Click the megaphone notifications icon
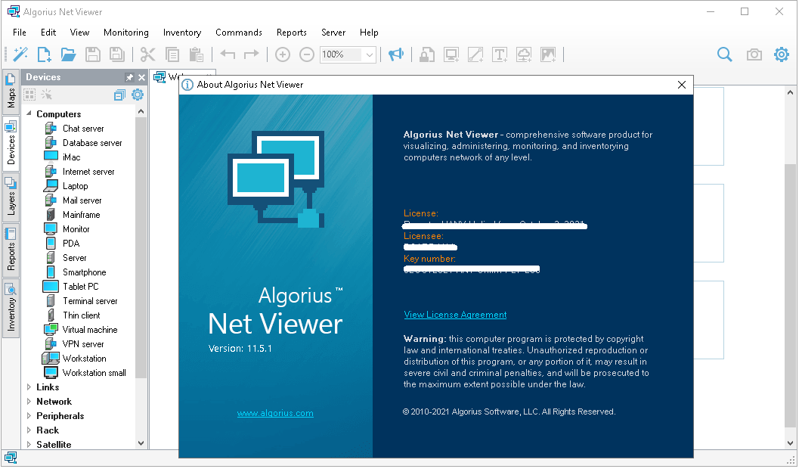The height and width of the screenshot is (469, 799). click(x=396, y=54)
